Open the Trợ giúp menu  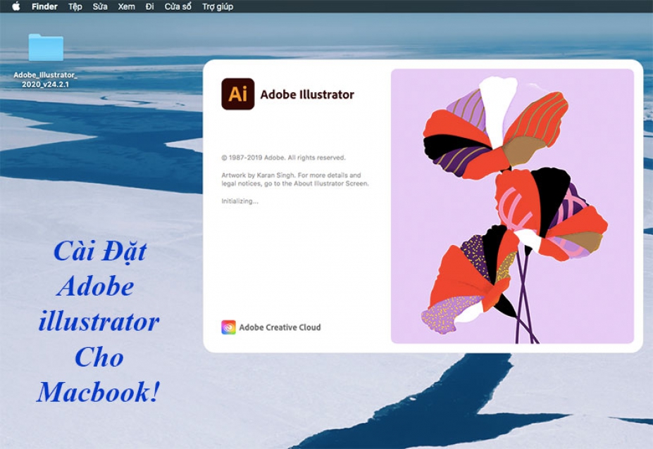click(x=218, y=6)
